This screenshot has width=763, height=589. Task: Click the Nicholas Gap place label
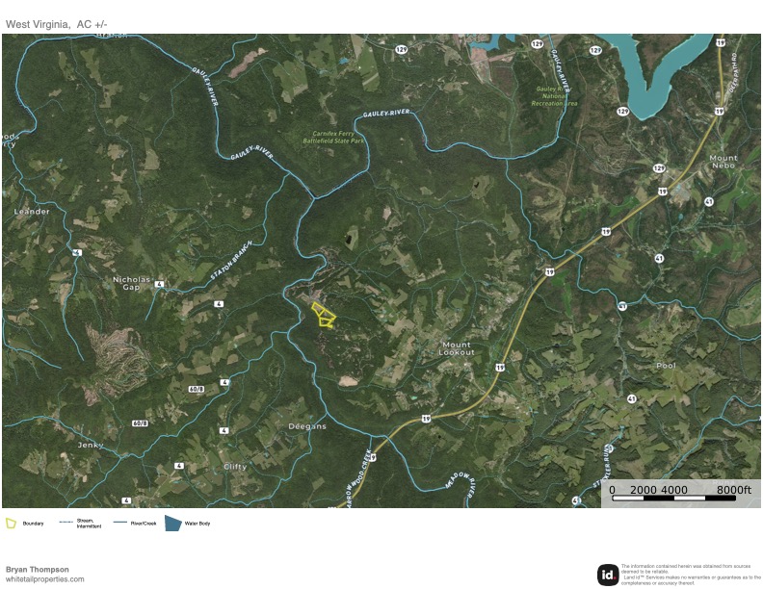(131, 283)
